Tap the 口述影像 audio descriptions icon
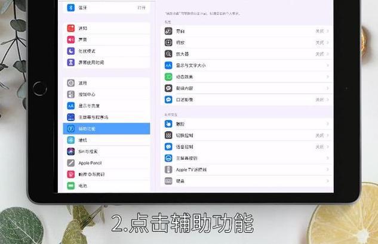This screenshot has width=378, height=244. (x=168, y=100)
